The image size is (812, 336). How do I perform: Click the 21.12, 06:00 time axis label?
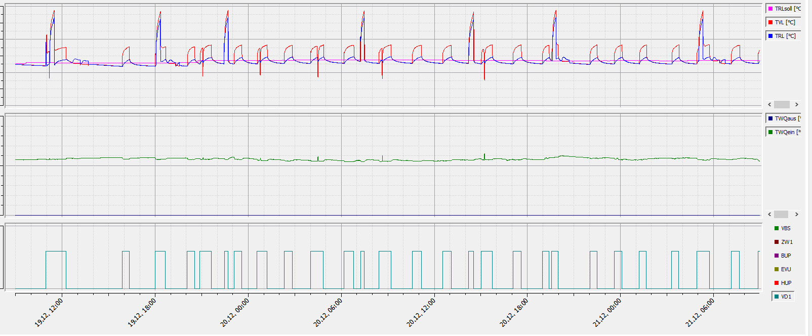700,312
